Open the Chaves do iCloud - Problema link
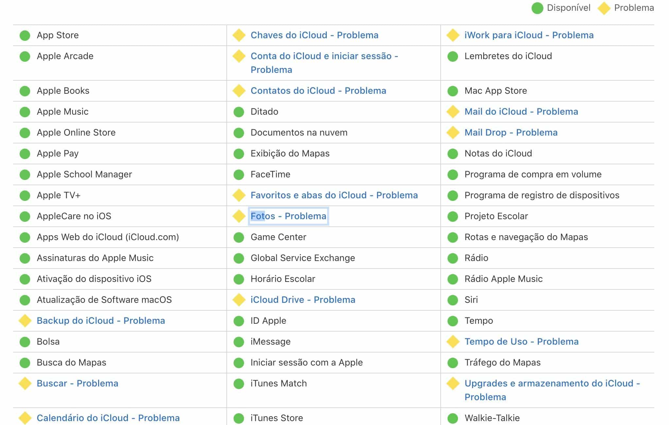The image size is (669, 425). click(314, 35)
